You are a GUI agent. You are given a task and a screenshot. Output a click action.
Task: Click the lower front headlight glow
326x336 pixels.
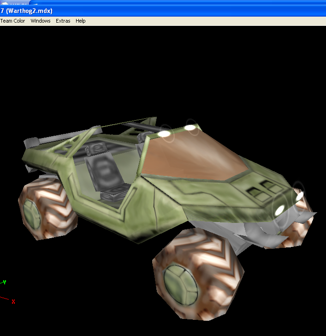(x=279, y=210)
